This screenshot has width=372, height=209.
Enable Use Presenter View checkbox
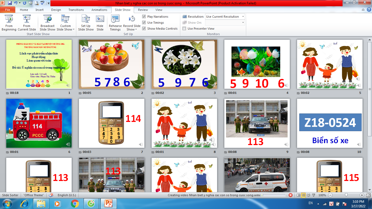coord(184,29)
